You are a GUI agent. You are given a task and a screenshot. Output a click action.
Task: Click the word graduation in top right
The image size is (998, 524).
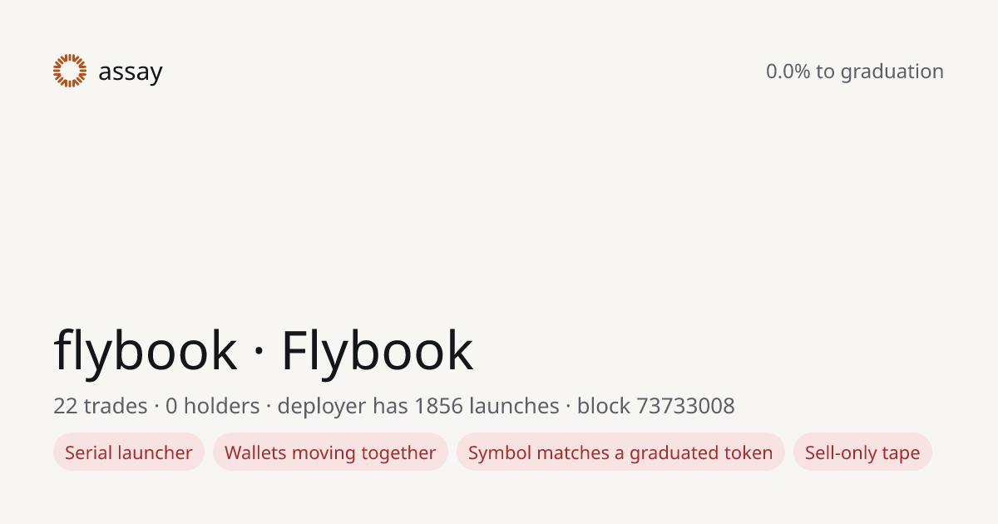point(892,72)
